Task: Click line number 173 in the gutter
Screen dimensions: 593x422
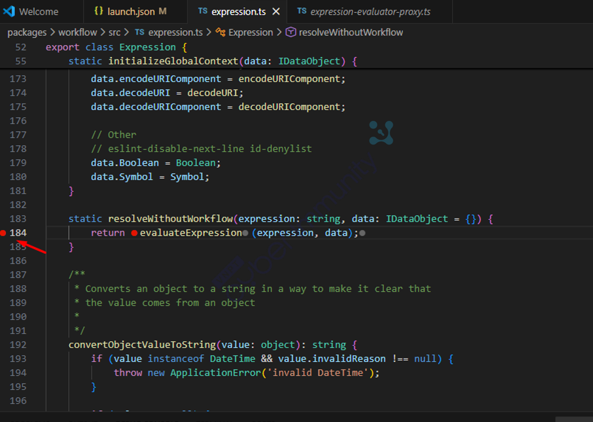Action: coord(18,79)
